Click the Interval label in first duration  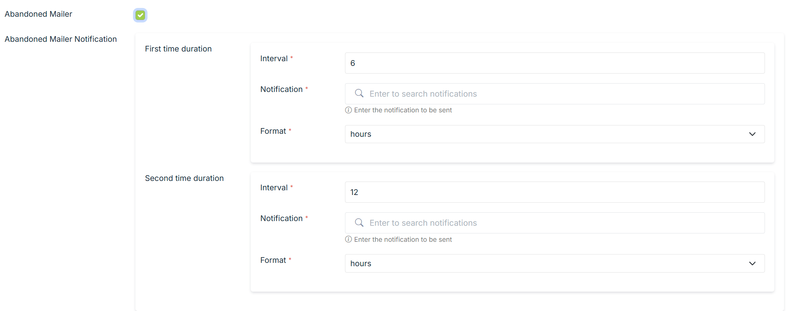click(x=274, y=59)
